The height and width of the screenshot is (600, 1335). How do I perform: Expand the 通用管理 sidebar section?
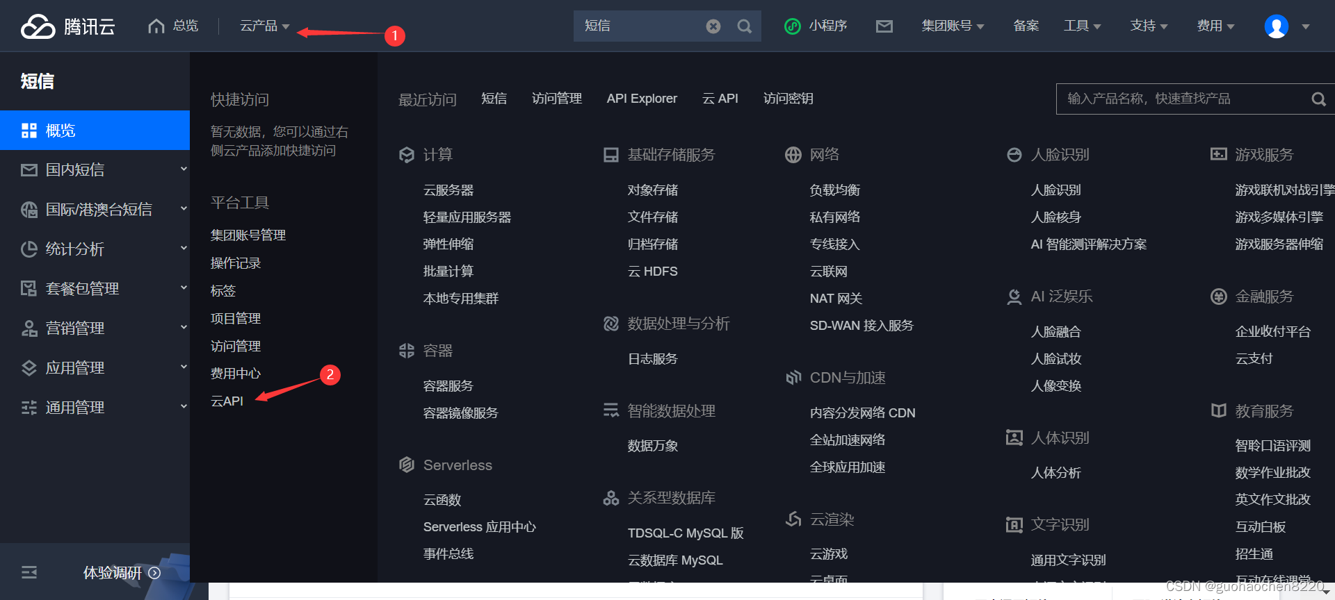184,406
